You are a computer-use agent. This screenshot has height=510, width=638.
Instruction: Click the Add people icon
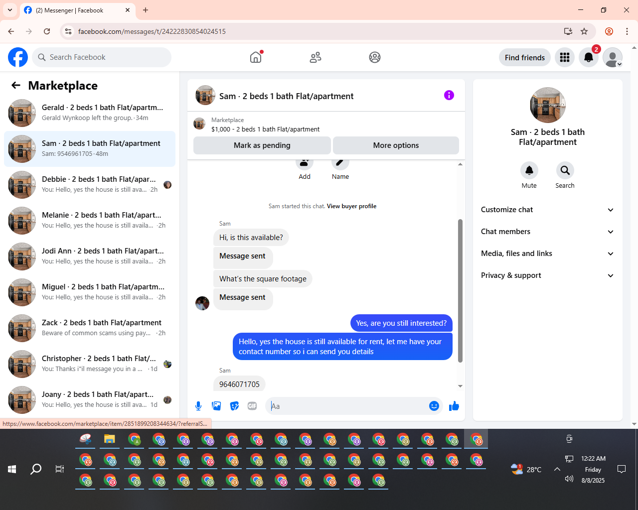pyautogui.click(x=305, y=163)
